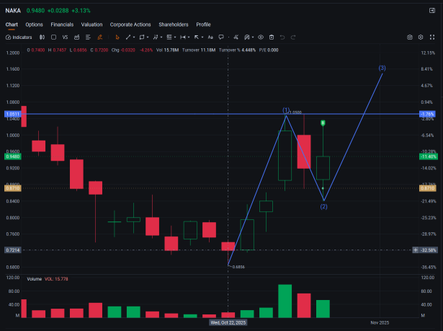
Task: Select the range measurement tool
Action: click(183, 37)
